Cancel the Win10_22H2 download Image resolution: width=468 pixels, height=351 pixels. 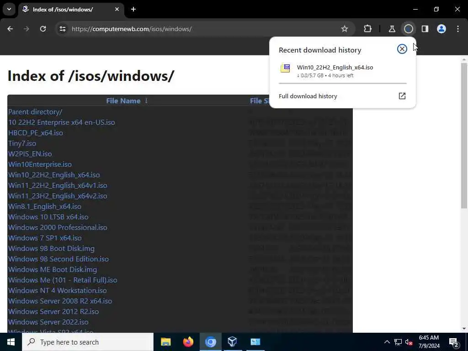(x=402, y=49)
